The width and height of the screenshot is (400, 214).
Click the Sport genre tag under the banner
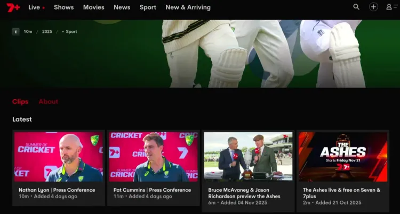(71, 32)
